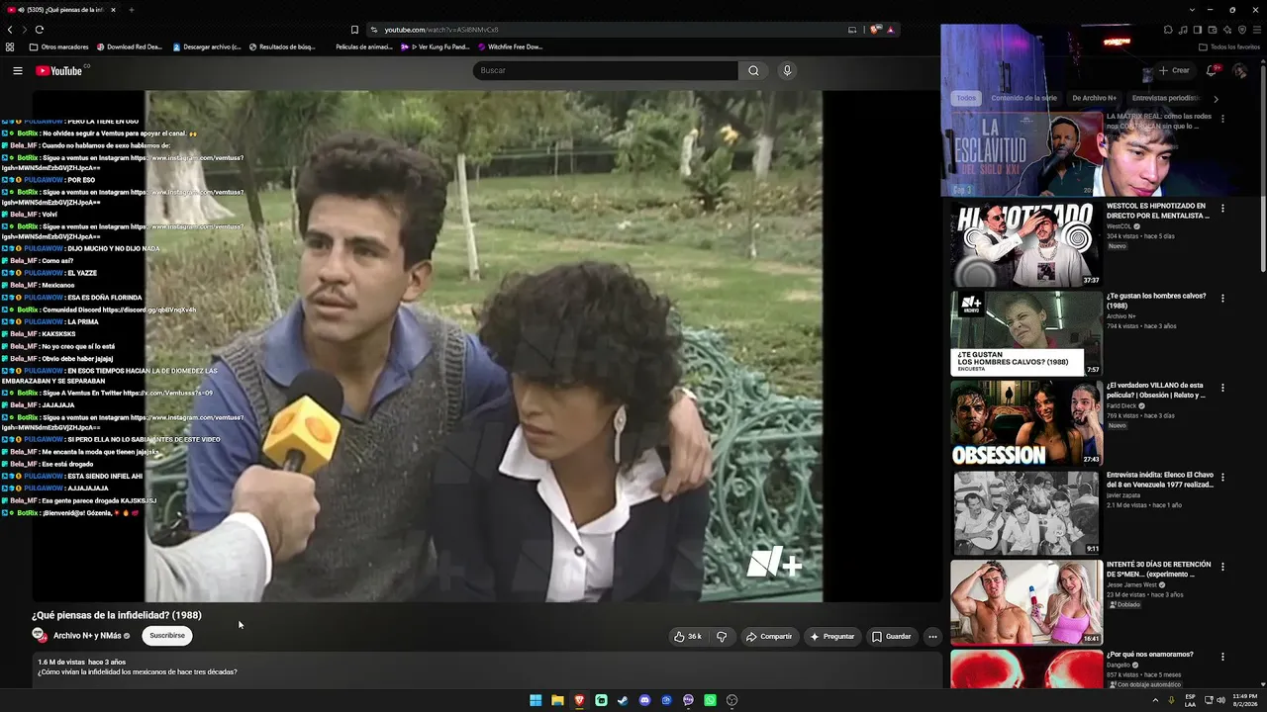This screenshot has width=1267, height=712.
Task: Open options menu for WESTCOL video
Action: tap(1222, 209)
